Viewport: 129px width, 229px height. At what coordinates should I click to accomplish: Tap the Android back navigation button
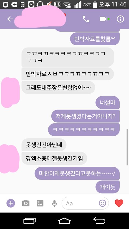tap(99, 221)
